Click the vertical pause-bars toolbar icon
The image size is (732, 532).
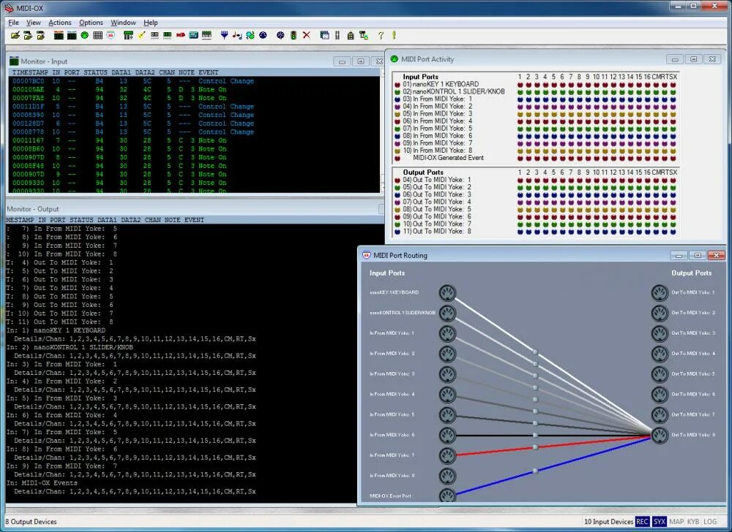pyautogui.click(x=337, y=35)
